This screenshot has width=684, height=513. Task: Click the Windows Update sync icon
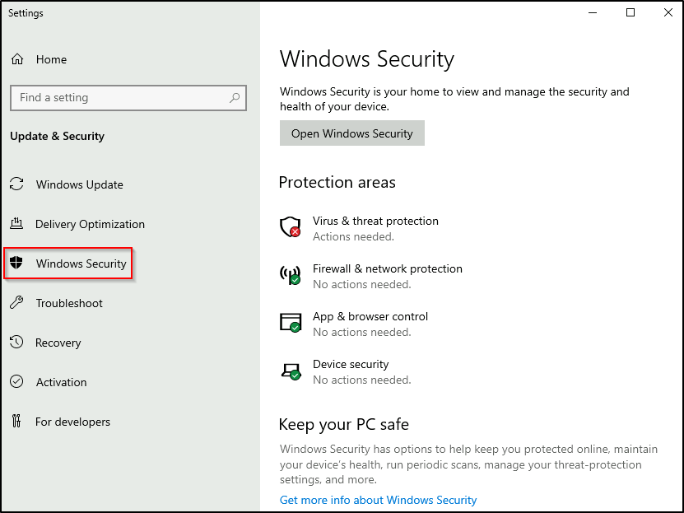coord(16,184)
